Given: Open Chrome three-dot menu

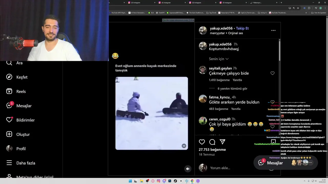Looking at the screenshot, I should [325, 8].
